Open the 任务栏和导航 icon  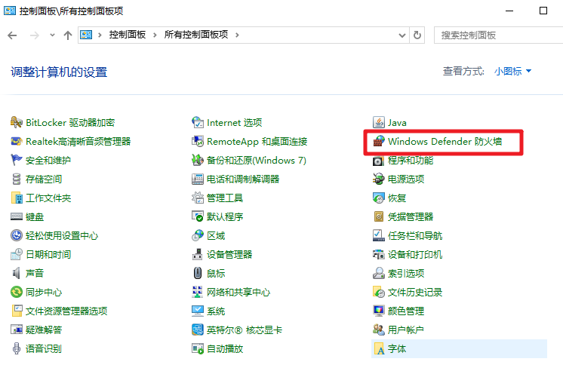[x=378, y=236]
